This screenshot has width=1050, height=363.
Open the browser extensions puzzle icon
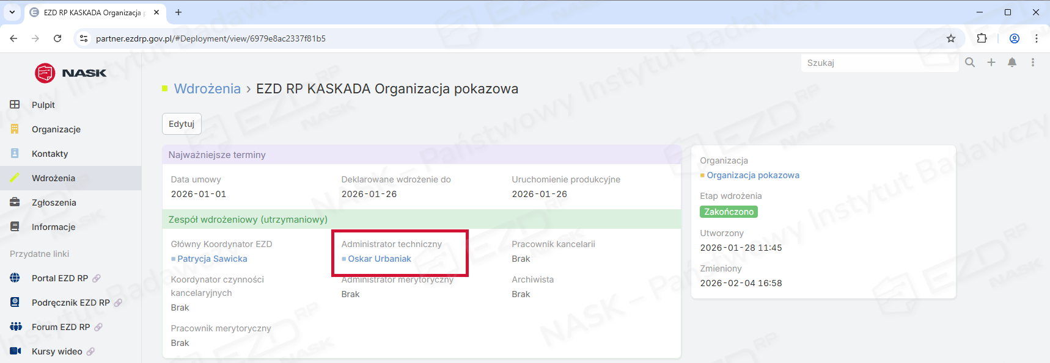(982, 38)
